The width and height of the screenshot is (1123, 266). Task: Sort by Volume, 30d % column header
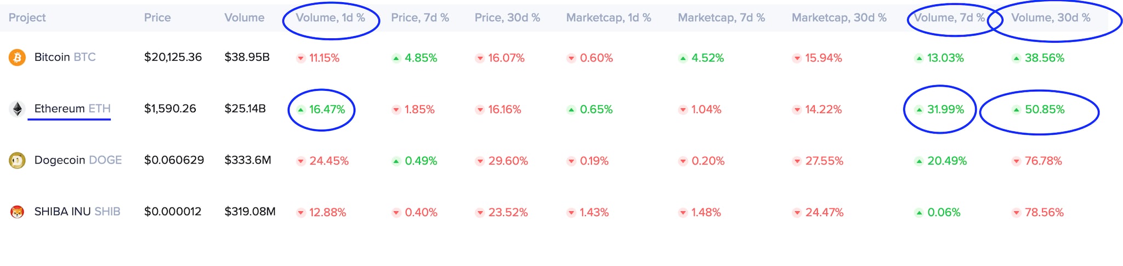1051,18
